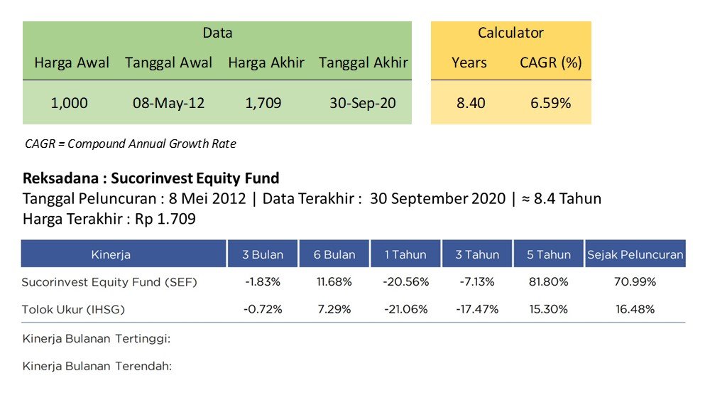This screenshot has height=393, width=710.
Task: Click the 6 Bulan column header
Action: point(334,254)
